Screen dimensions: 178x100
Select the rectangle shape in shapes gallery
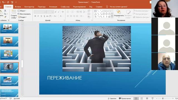coord(104,11)
